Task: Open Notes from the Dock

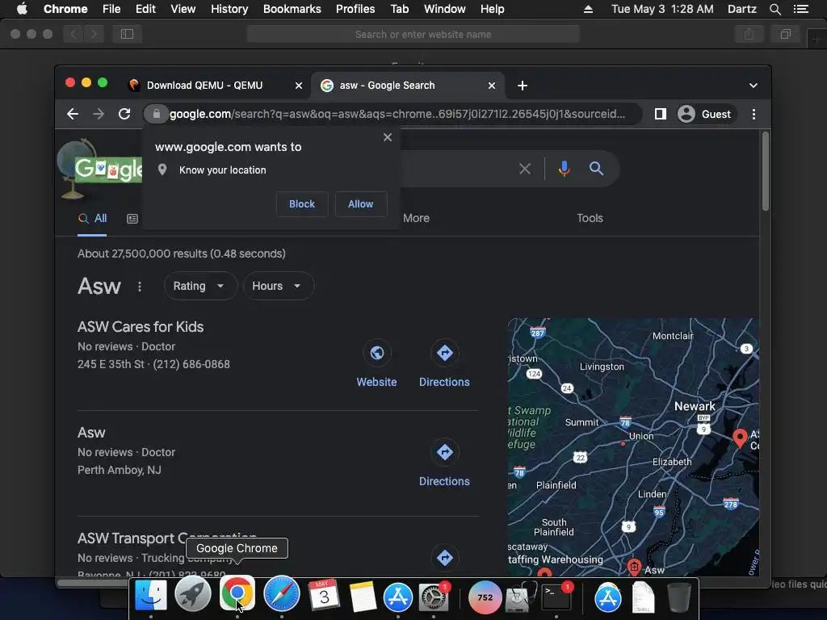Action: click(363, 597)
